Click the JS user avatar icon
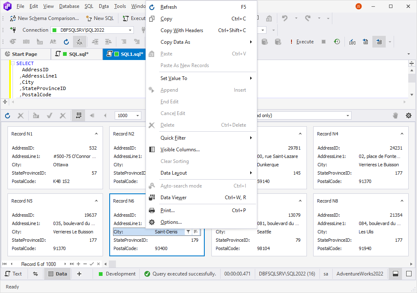This screenshot has height=293, width=417. (359, 6)
